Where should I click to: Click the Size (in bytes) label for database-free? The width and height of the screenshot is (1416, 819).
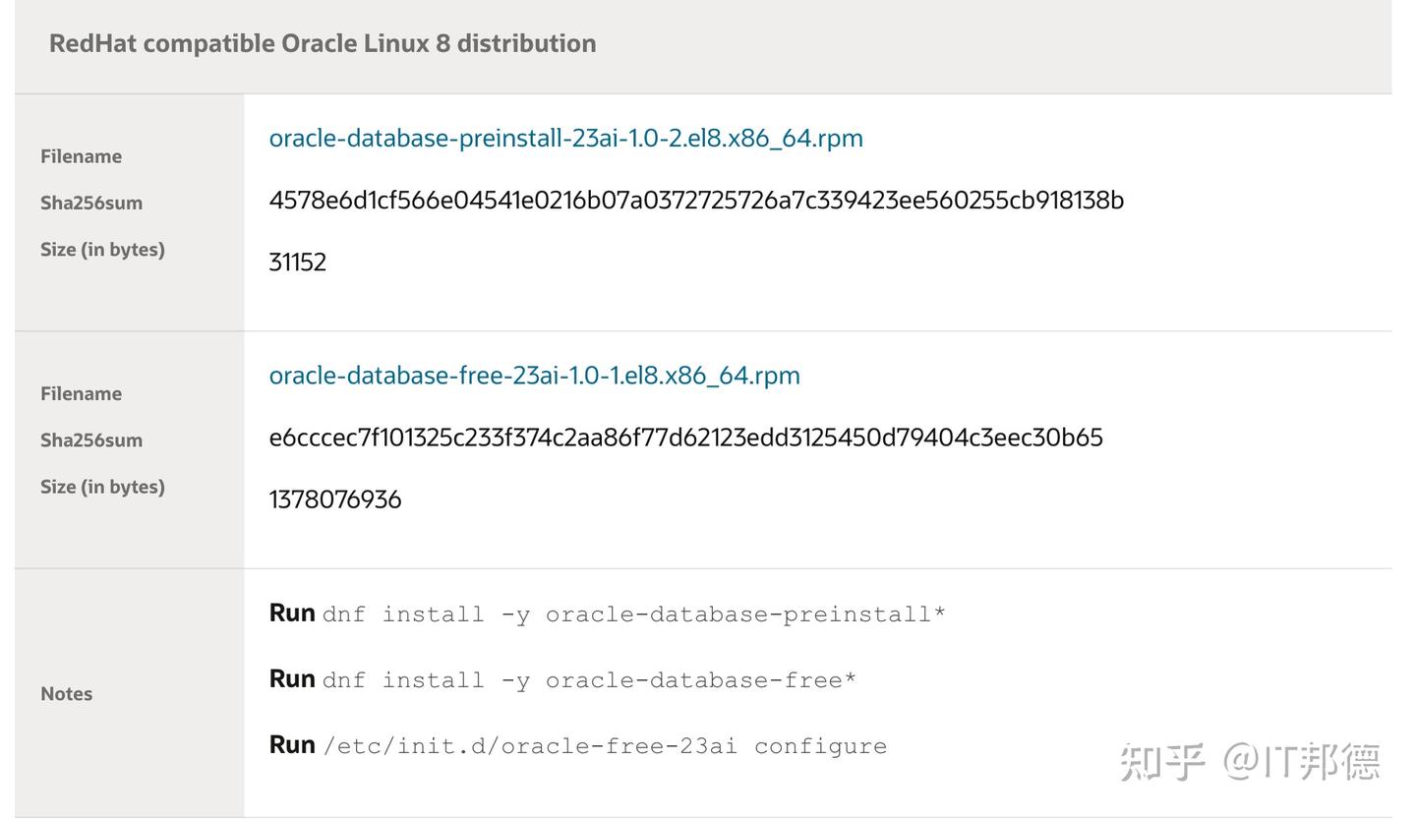[x=102, y=487]
